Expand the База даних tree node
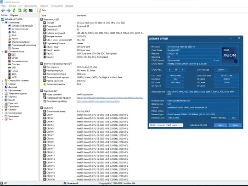Image resolution: width=248 pixels, height=186 pixels. click(3, 116)
